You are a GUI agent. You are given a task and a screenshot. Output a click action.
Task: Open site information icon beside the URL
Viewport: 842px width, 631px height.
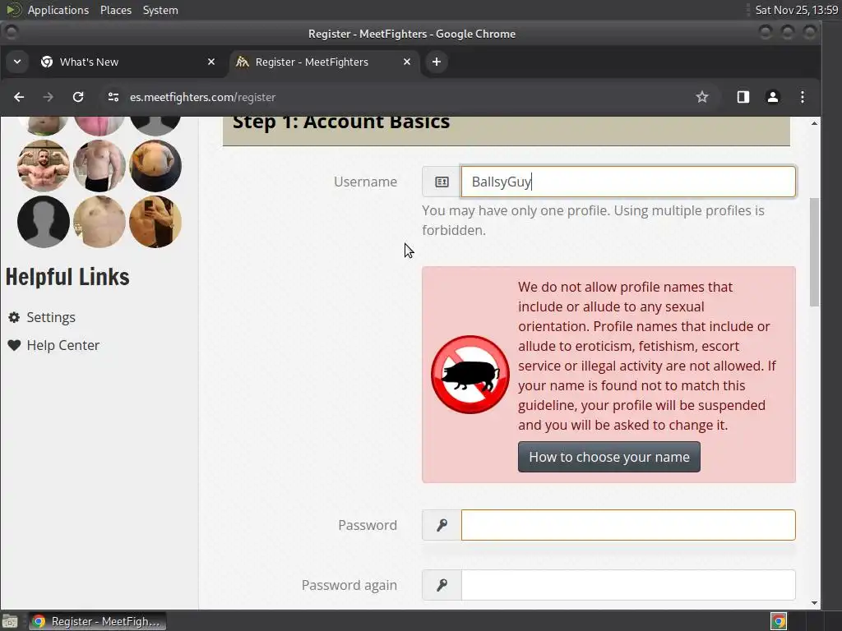pyautogui.click(x=113, y=97)
